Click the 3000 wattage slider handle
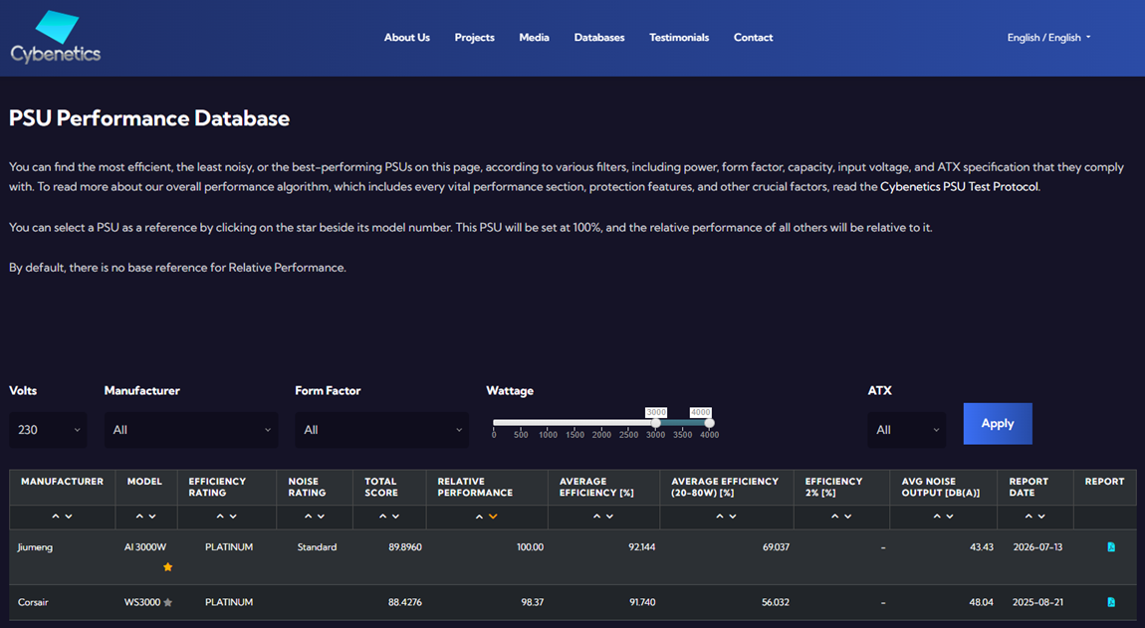Image resolution: width=1145 pixels, height=628 pixels. [x=656, y=422]
